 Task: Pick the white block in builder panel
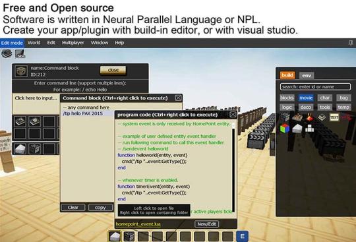[x=297, y=129]
